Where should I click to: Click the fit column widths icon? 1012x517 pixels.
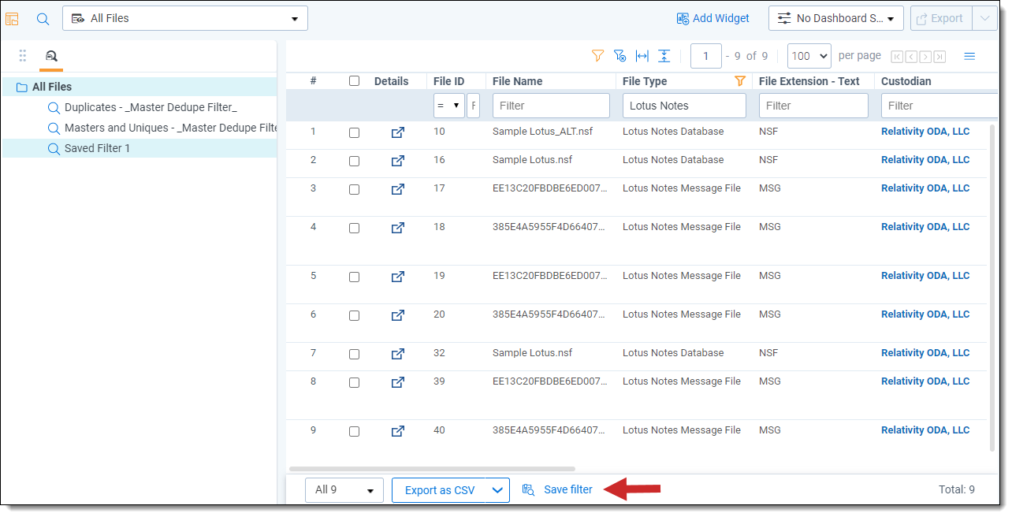pyautogui.click(x=642, y=56)
